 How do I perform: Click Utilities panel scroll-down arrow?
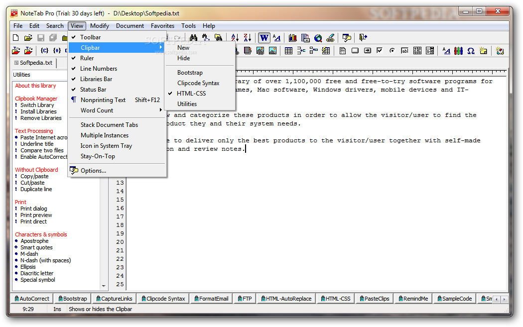coord(104,286)
